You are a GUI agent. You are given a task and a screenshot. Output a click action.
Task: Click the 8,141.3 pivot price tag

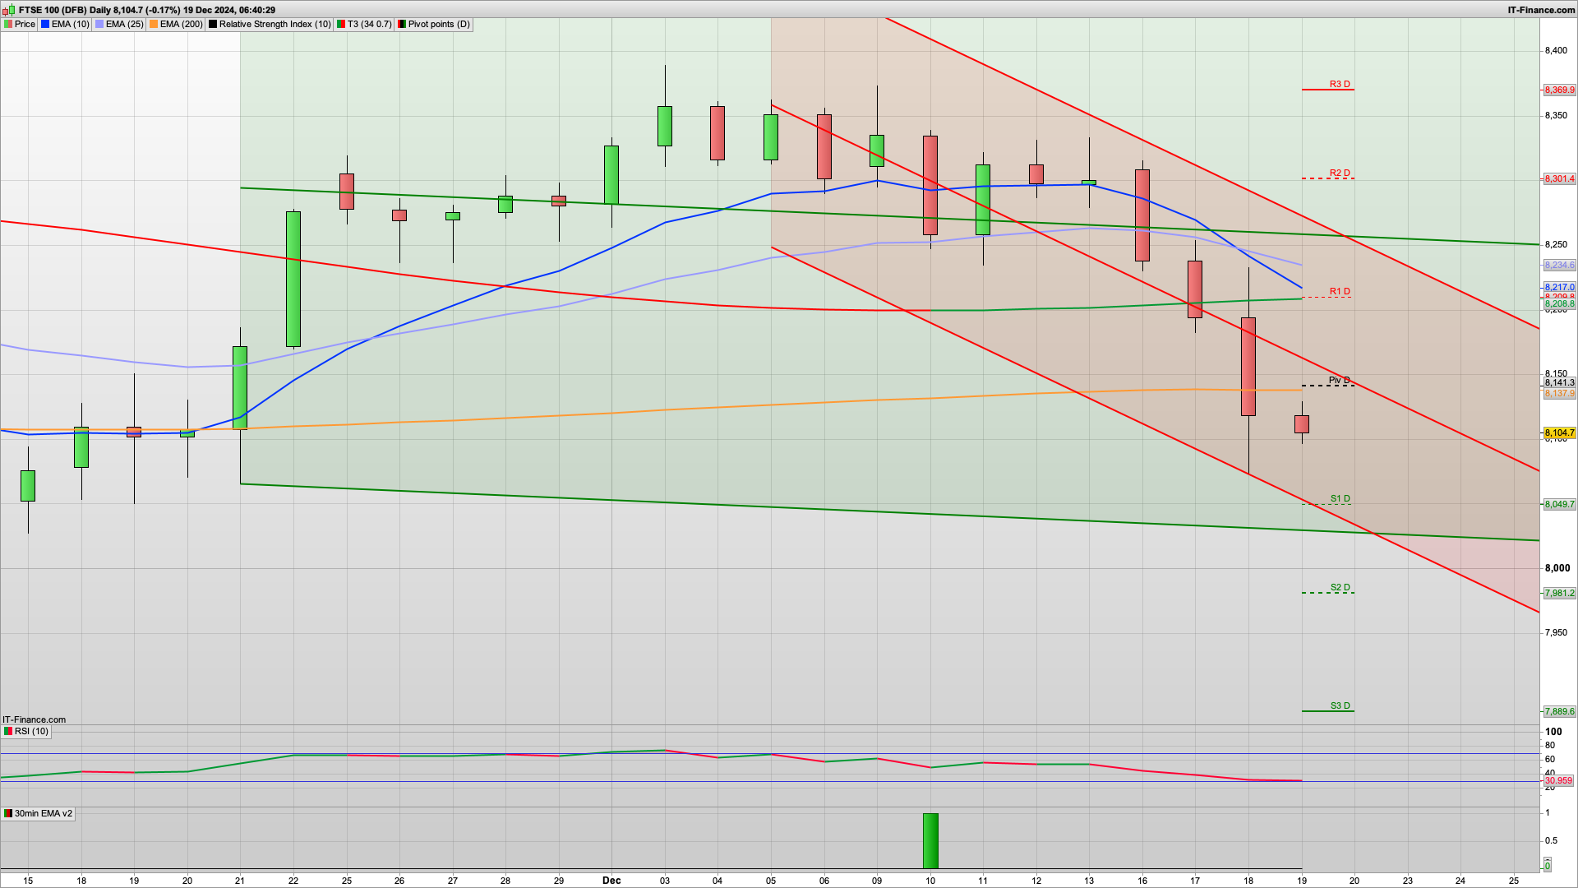(1559, 383)
